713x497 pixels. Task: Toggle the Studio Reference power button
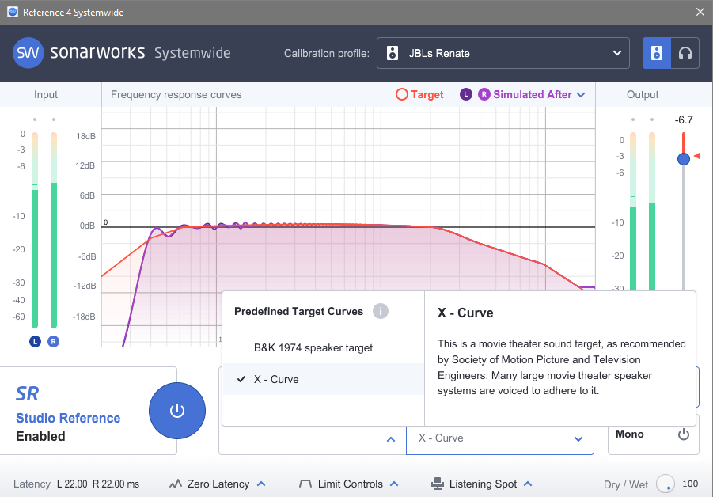[177, 410]
